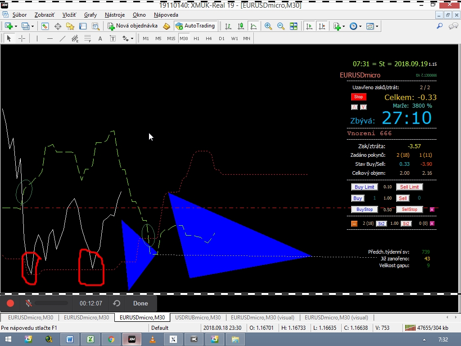Toggle the AutoTrading button
The image size is (461, 346).
click(195, 26)
